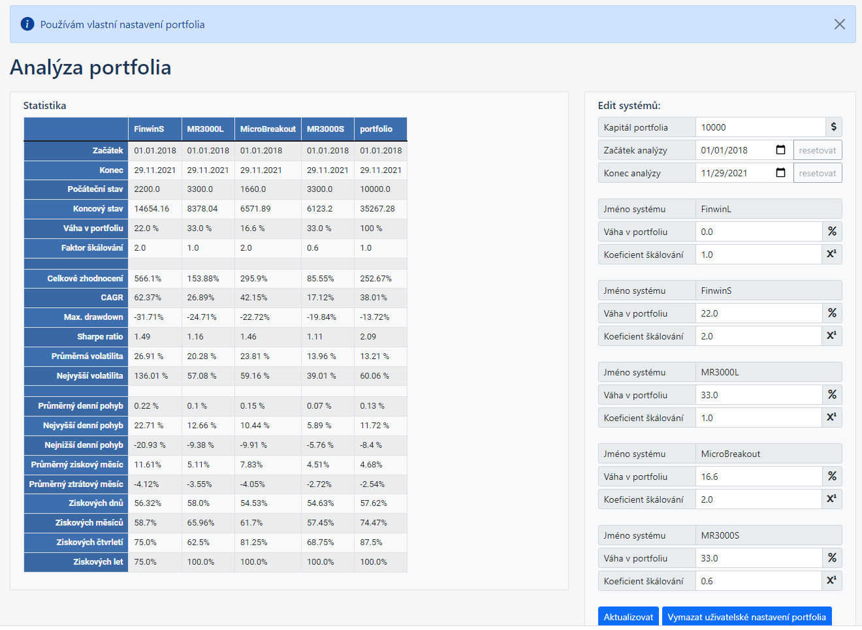Click the x¹ icon beside MicroBreakout scaling
This screenshot has height=630, width=862.
[x=832, y=499]
